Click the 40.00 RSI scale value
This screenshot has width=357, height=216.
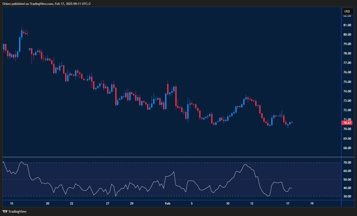(348, 188)
